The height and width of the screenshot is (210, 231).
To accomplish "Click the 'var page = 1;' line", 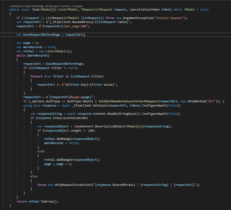I will 28,43.
